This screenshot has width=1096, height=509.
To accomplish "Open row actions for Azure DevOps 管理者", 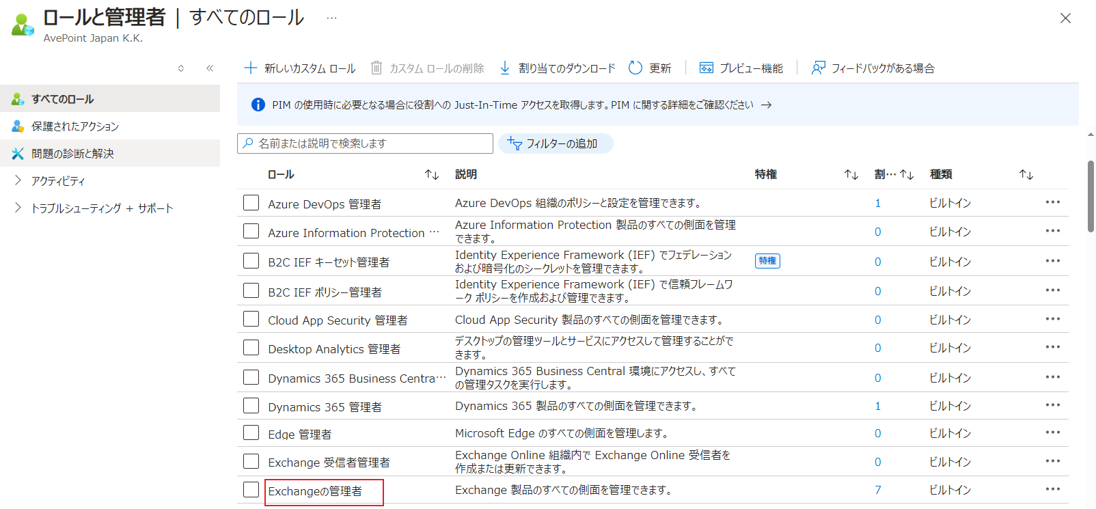I will [1053, 202].
